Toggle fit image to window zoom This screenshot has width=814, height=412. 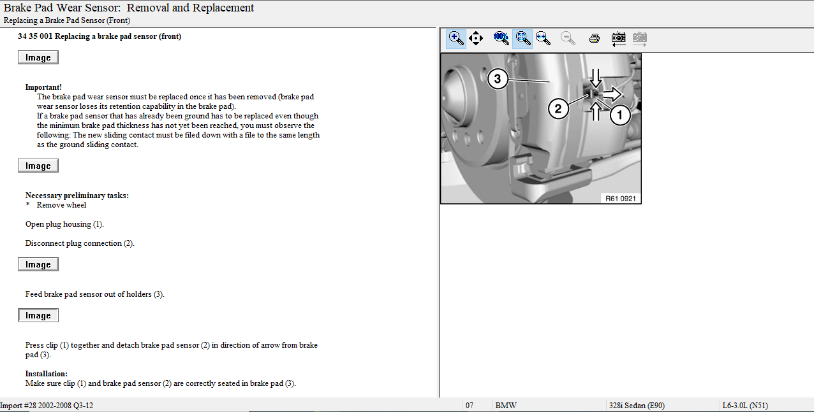click(522, 39)
